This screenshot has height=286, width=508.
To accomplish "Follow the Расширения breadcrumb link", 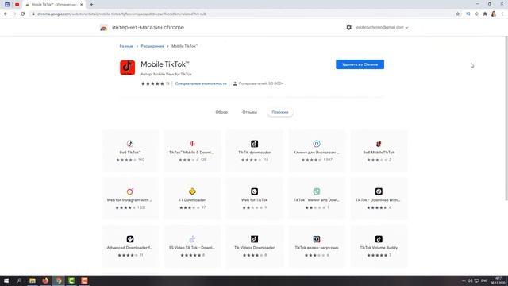I will click(x=152, y=46).
